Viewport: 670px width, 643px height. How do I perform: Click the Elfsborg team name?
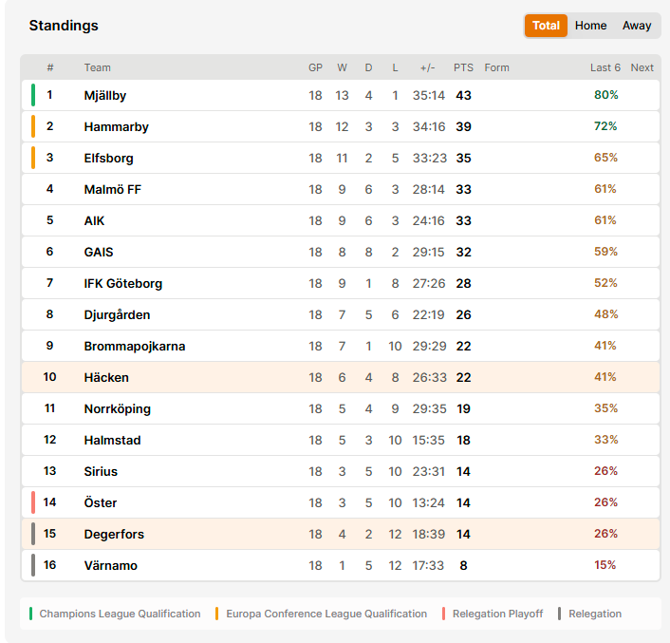pos(108,159)
